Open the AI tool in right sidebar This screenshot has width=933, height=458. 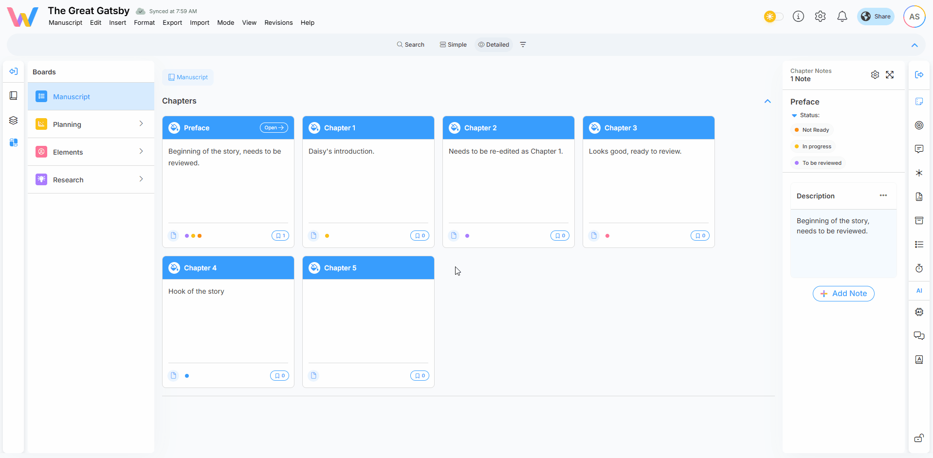[919, 291]
